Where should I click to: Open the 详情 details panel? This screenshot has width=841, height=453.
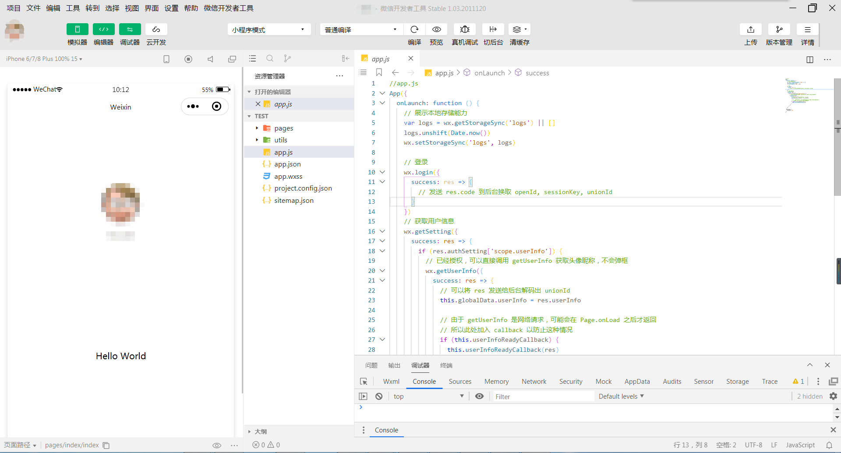click(808, 29)
